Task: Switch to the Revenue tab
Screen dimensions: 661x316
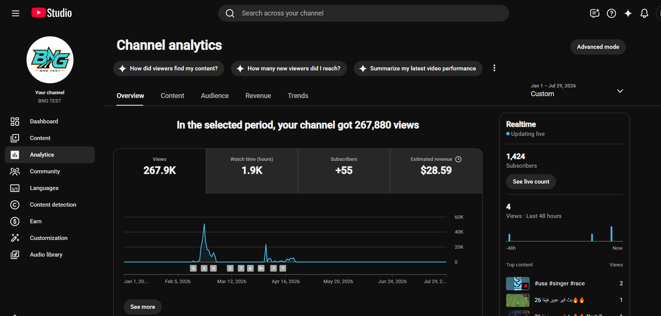Action: 258,96
